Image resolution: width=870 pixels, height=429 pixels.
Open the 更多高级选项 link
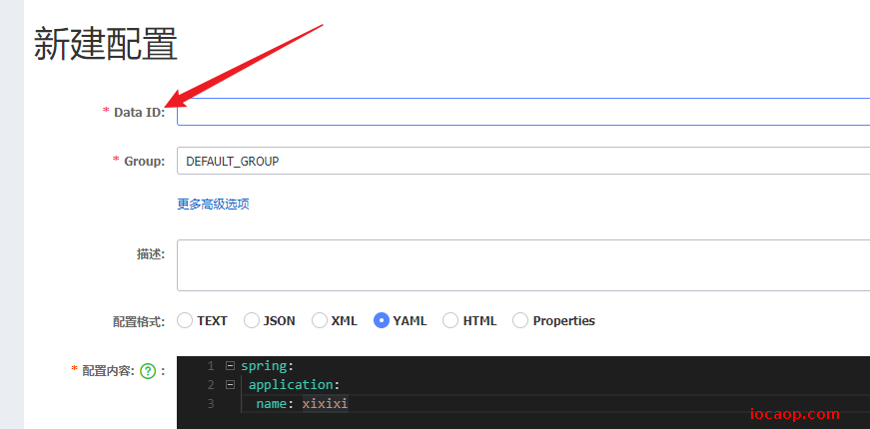[213, 204]
